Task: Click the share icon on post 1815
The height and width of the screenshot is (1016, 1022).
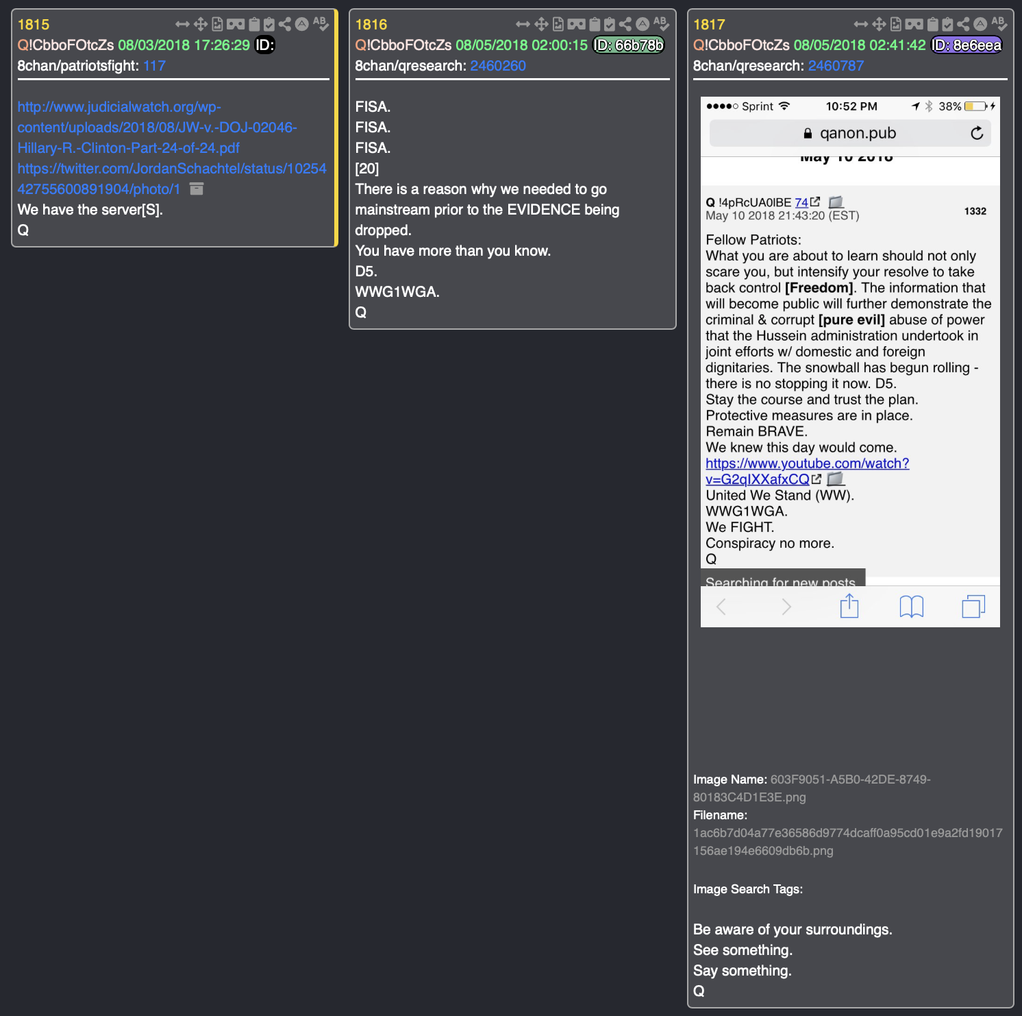Action: [285, 25]
